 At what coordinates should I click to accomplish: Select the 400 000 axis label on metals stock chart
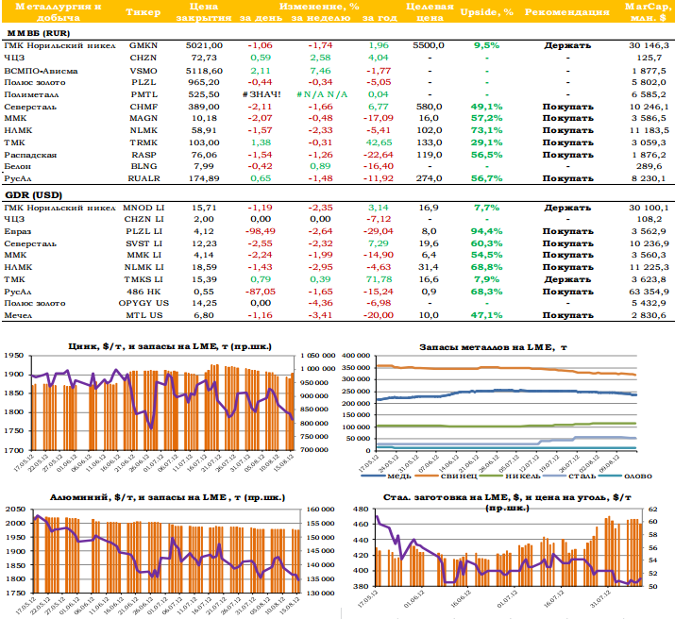click(356, 356)
